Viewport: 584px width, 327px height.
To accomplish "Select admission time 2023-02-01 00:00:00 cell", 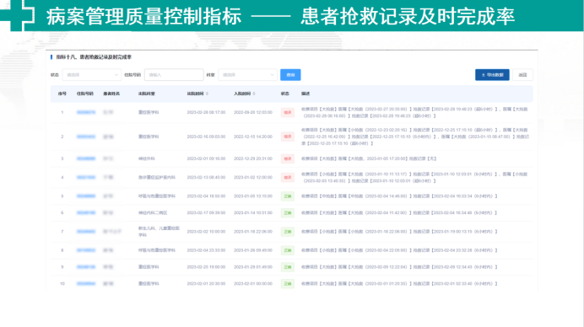I will [x=253, y=284].
